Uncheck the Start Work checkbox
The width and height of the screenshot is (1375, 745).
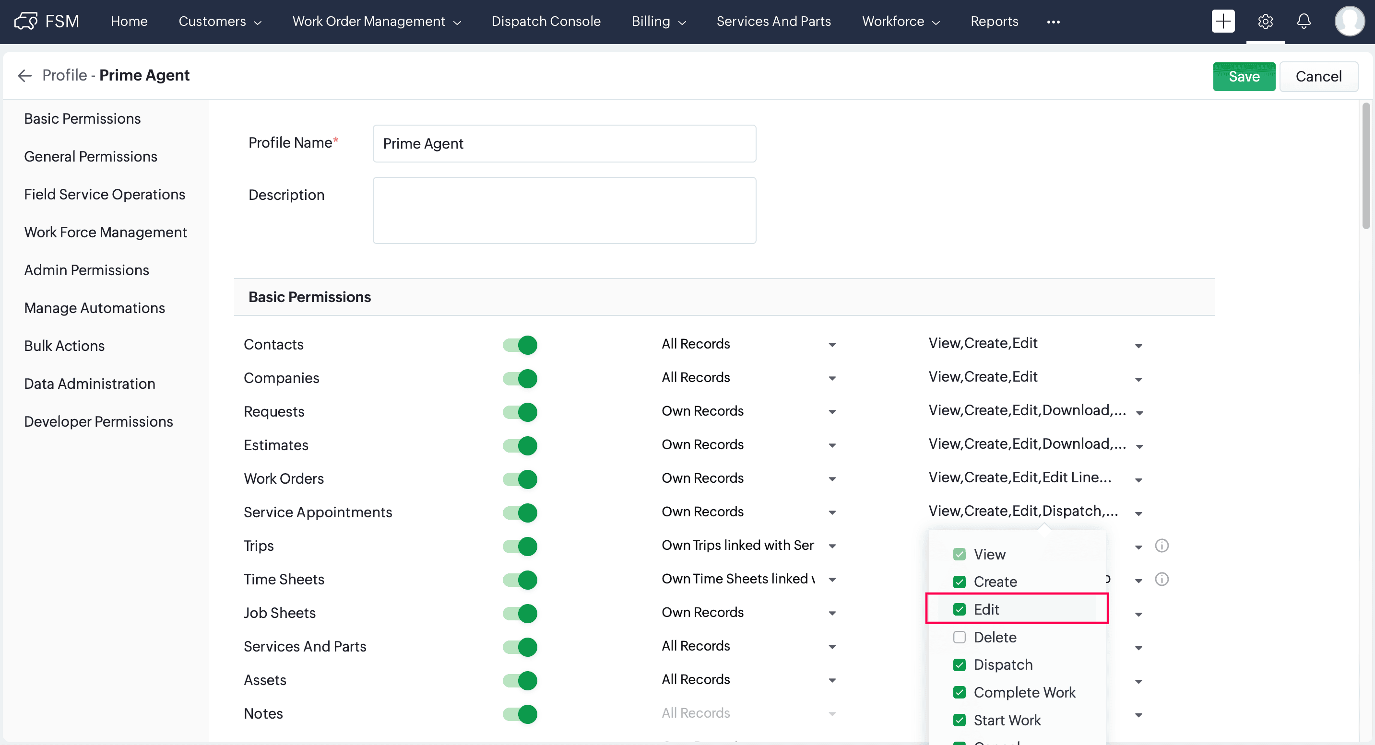tap(959, 721)
